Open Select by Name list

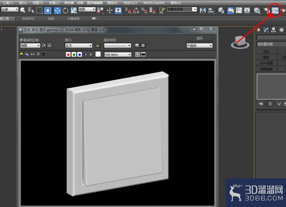pyautogui.click(x=31, y=10)
